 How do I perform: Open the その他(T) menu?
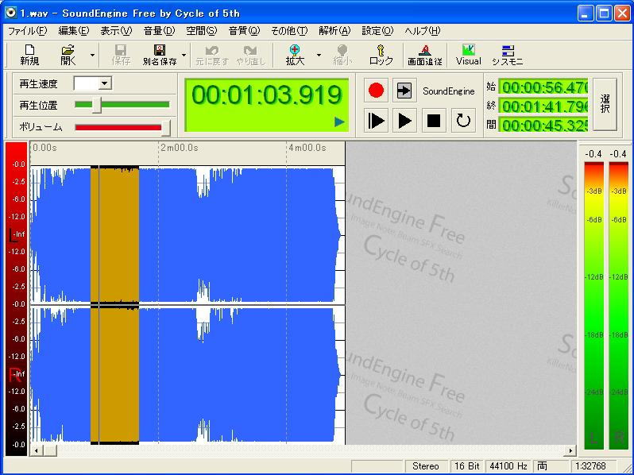(289, 31)
